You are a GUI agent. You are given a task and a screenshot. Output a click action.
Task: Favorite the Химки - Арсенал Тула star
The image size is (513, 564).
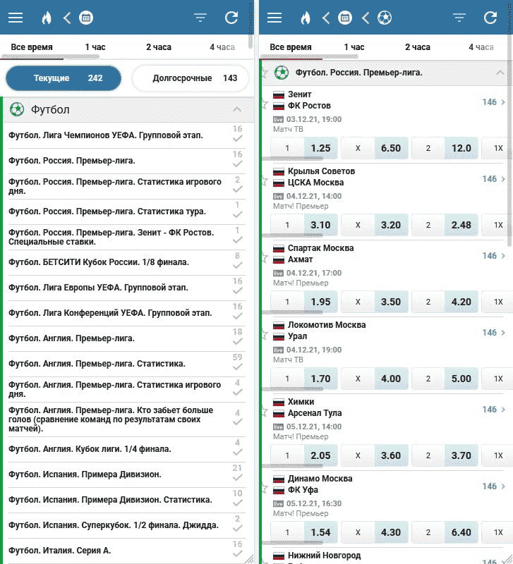click(265, 411)
